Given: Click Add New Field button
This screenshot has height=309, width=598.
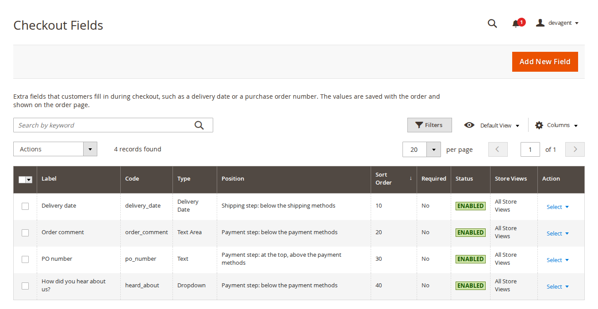Looking at the screenshot, I should pos(545,62).
